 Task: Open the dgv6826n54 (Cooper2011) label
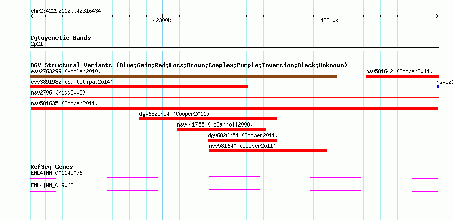click(x=243, y=135)
